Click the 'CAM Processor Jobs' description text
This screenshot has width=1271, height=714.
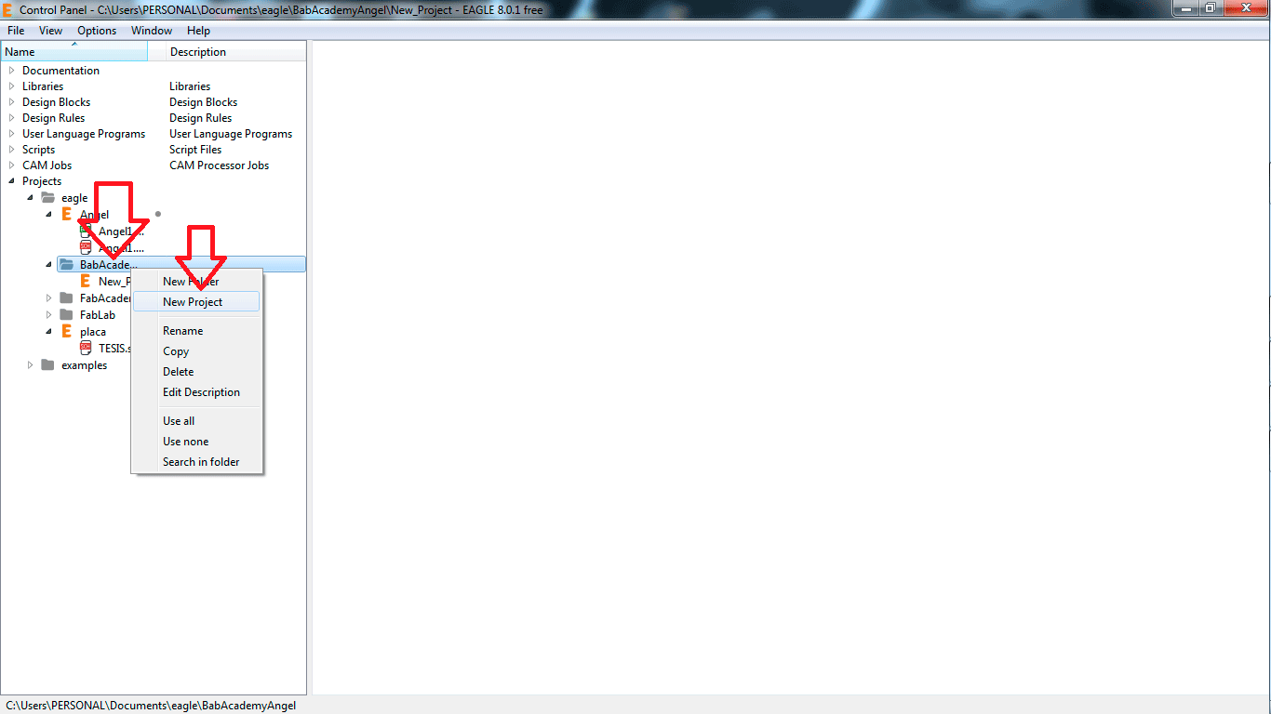pos(220,165)
